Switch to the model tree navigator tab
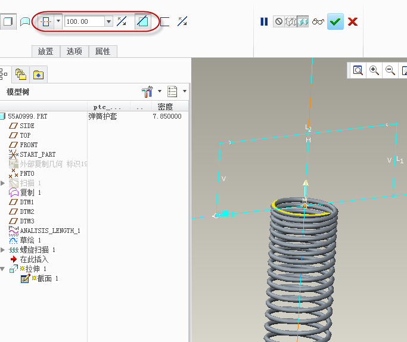407x342 pixels. (x=4, y=74)
